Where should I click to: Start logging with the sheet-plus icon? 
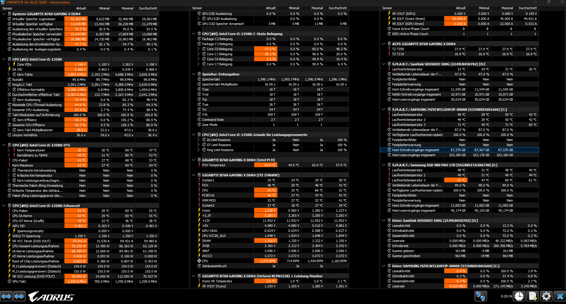pos(532,296)
